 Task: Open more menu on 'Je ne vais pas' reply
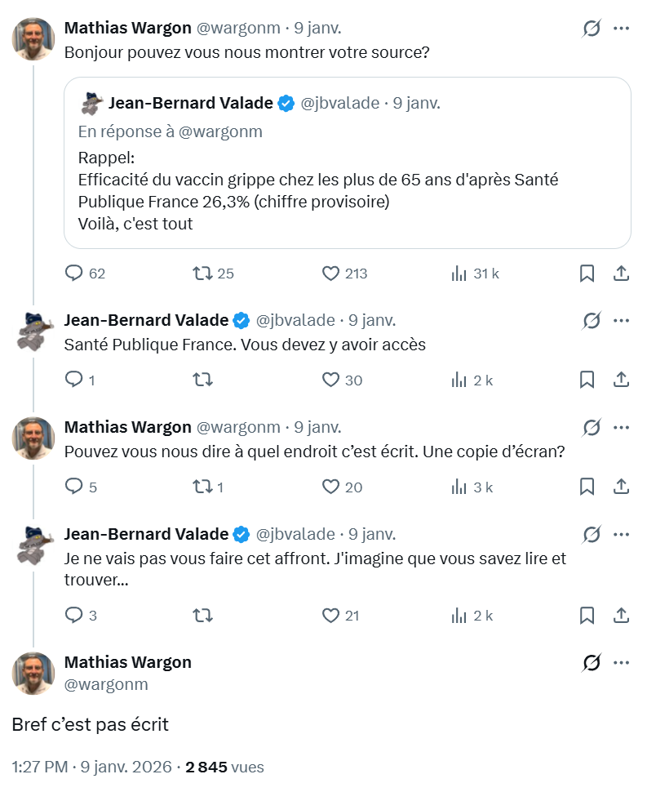(621, 535)
